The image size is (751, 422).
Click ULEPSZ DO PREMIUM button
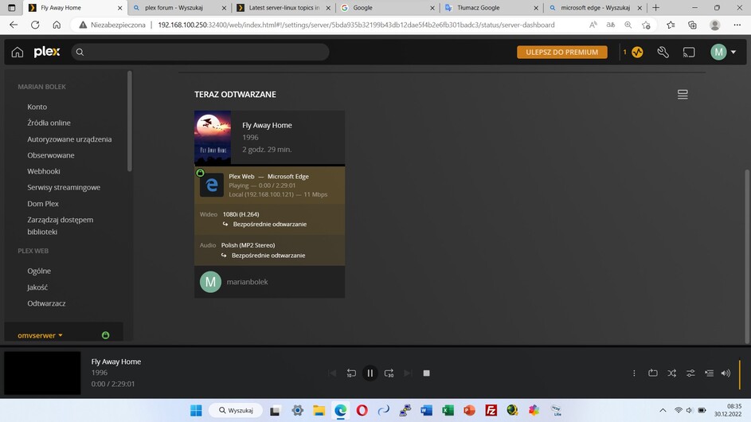click(561, 53)
